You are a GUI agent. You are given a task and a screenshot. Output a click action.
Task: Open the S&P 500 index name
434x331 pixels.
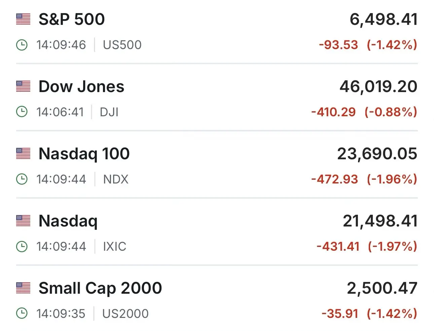click(72, 19)
